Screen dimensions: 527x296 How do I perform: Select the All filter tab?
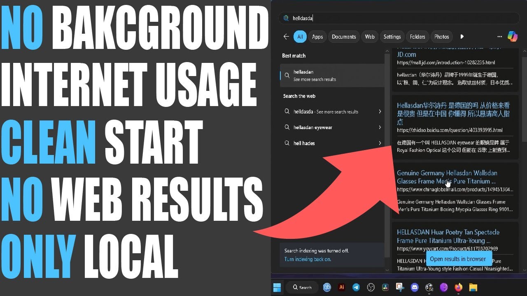tap(300, 37)
